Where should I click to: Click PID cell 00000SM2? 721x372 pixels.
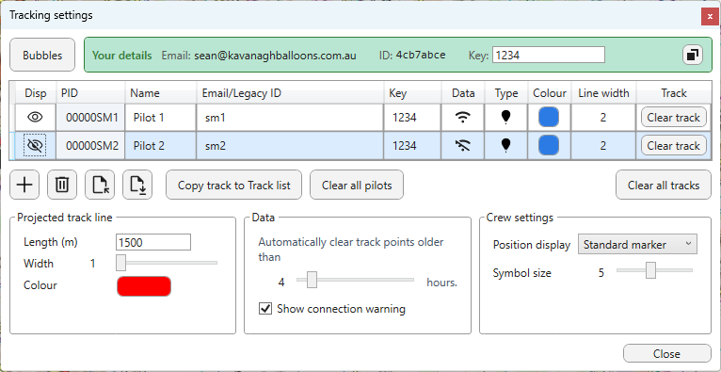(90, 146)
